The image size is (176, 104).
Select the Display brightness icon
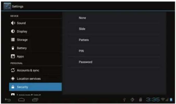[13, 31]
